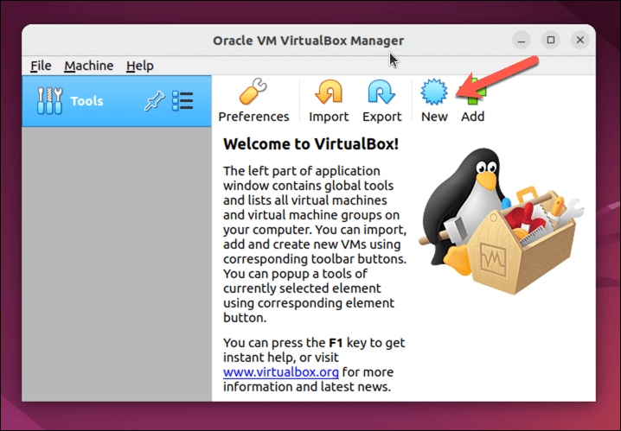The width and height of the screenshot is (621, 431).
Task: Click the Add machine button
Action: pyautogui.click(x=472, y=100)
